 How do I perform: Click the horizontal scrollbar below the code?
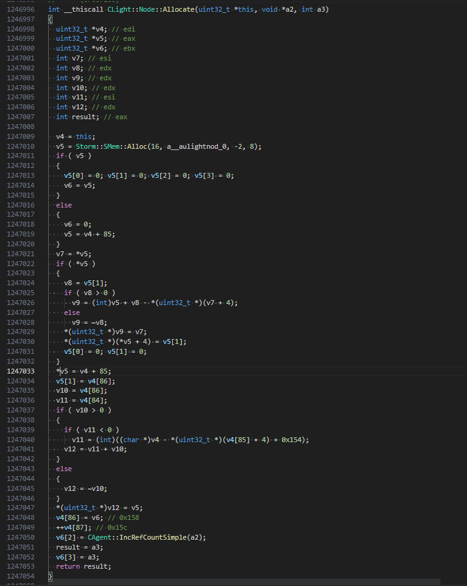(247, 582)
